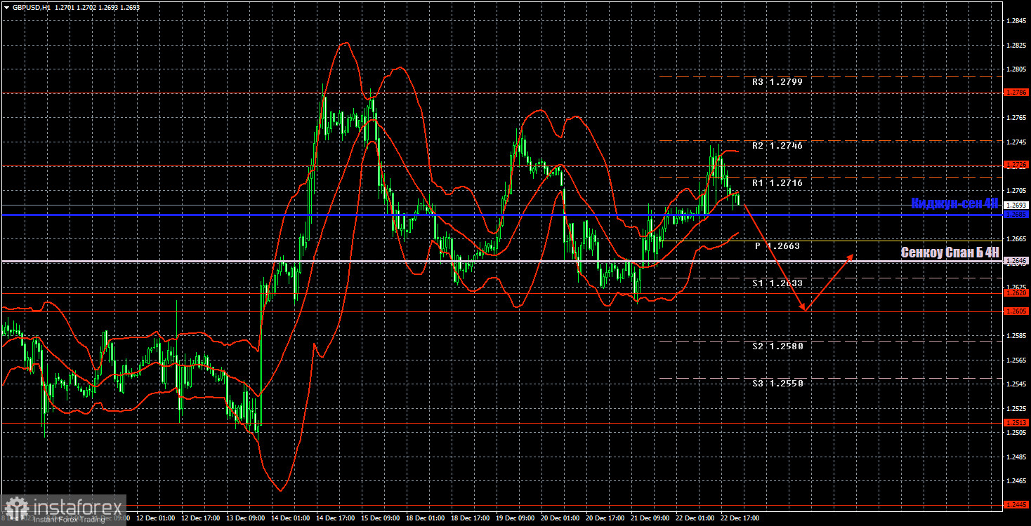Click the 1.2485 price axis label
Image resolution: width=1031 pixels, height=526 pixels.
point(1016,457)
